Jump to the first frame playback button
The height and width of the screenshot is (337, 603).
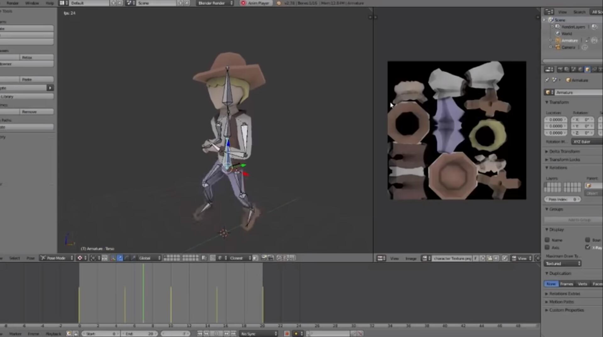pos(200,334)
